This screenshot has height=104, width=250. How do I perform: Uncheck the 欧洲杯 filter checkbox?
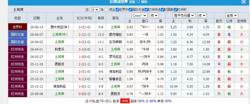point(176,10)
